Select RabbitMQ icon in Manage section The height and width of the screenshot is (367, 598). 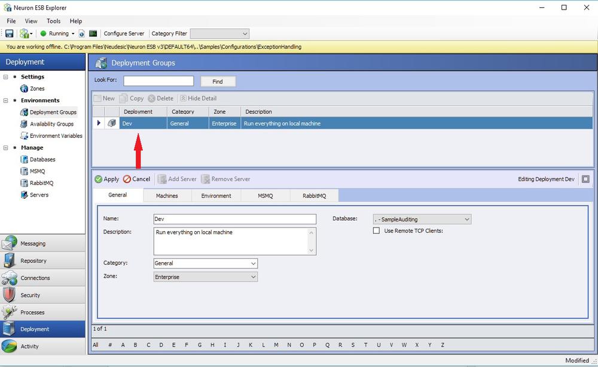[24, 183]
